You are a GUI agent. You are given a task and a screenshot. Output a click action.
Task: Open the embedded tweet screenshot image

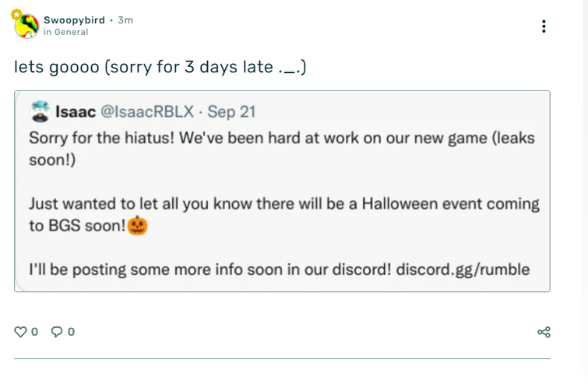pyautogui.click(x=282, y=192)
